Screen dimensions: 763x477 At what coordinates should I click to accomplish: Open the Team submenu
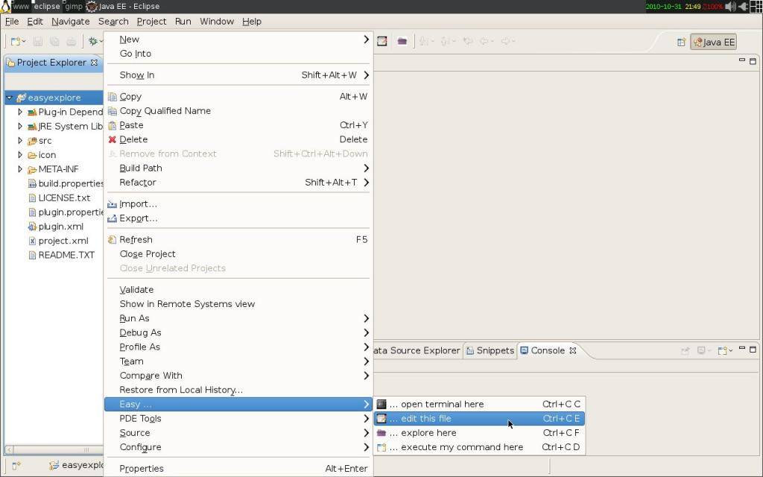pos(238,361)
